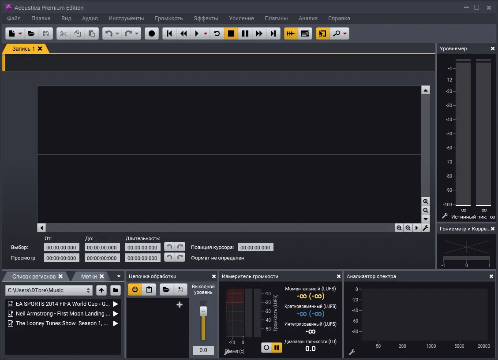Viewport: 498px width, 360px height.
Task: Load a processing chain preset
Action: click(166, 289)
